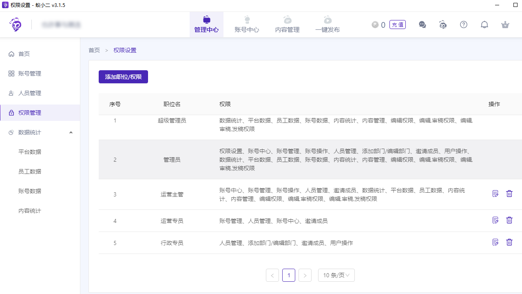Click the 人员管理 person icon

click(x=11, y=93)
